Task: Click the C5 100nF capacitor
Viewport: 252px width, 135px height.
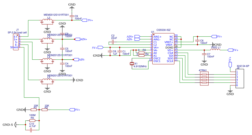Action: coord(63,49)
